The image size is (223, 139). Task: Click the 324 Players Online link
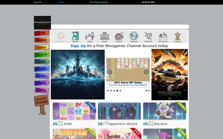point(99,2)
